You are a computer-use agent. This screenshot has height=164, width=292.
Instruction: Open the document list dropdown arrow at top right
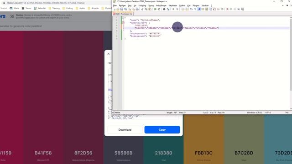tap(287, 5)
